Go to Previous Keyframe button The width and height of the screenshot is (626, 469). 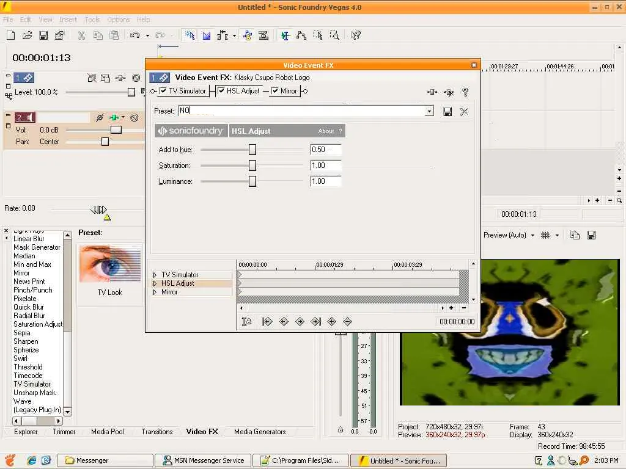click(x=284, y=321)
